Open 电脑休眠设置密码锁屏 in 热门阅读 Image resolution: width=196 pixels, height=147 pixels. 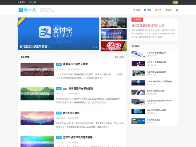click(x=156, y=72)
